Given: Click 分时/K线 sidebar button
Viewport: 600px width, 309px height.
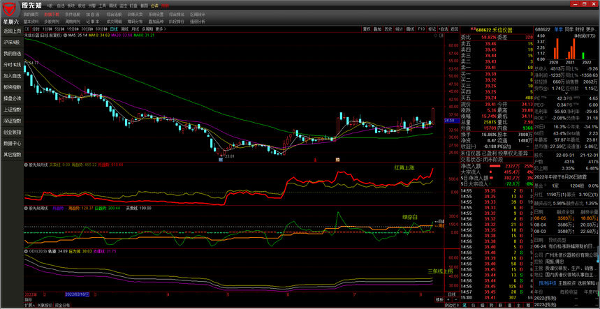Looking at the screenshot, I should (13, 65).
